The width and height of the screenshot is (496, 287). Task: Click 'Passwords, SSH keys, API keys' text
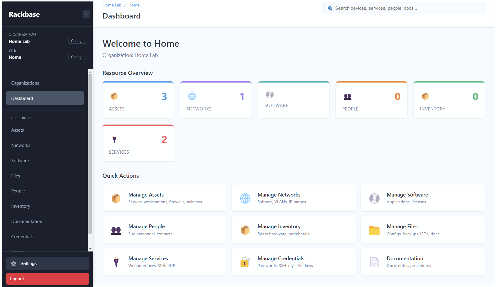[x=285, y=266]
